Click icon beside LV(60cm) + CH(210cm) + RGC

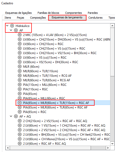tap(20, 44)
